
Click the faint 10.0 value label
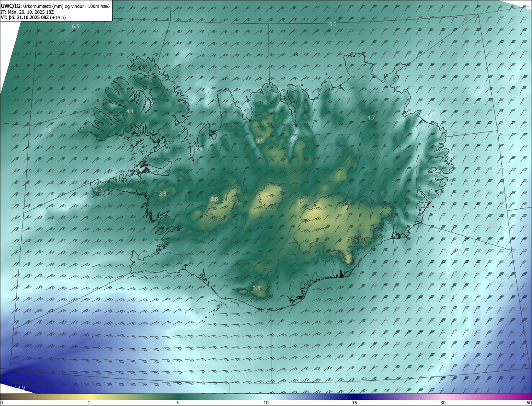[x=515, y=78]
